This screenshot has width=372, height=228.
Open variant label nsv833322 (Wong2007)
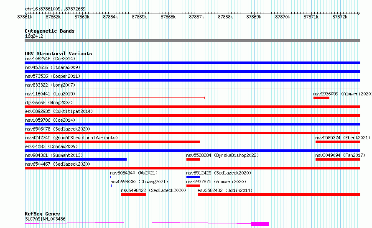tap(50, 85)
